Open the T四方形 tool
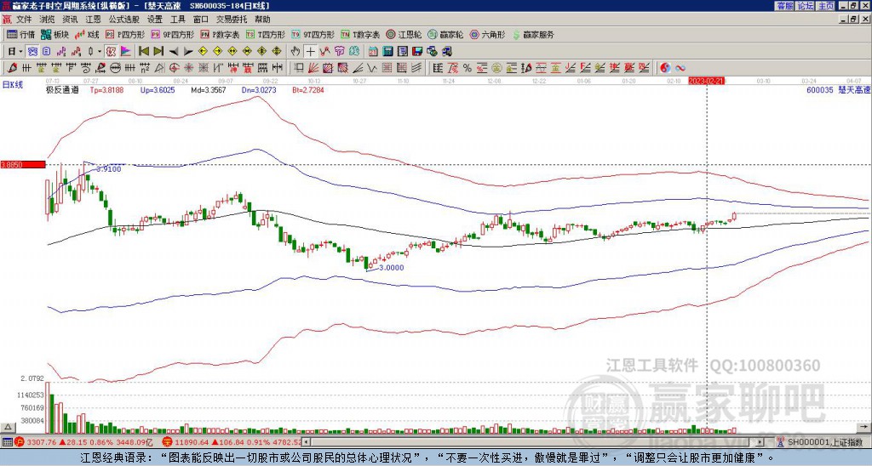Screen dimensions: 872x466 coord(266,34)
